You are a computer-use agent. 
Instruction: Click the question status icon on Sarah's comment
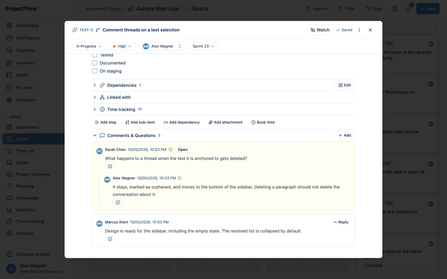pyautogui.click(x=170, y=150)
